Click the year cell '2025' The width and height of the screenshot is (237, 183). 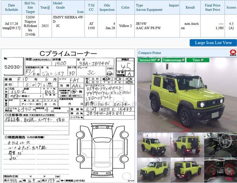(45, 26)
